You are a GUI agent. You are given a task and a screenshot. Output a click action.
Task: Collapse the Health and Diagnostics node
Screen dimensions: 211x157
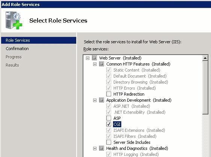[95, 148]
